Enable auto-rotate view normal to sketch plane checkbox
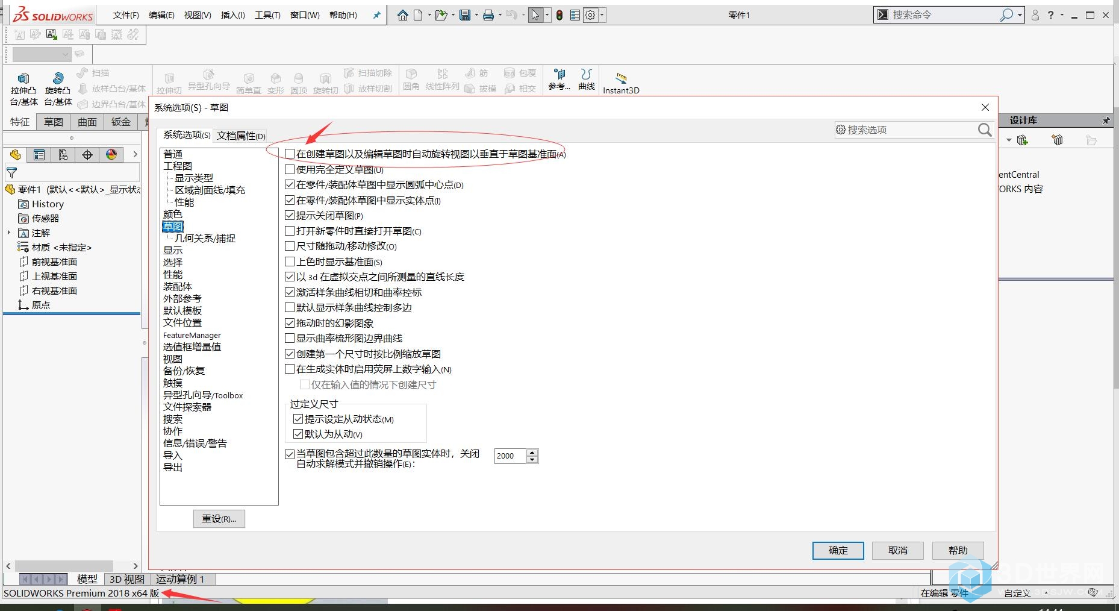This screenshot has width=1119, height=611. tap(290, 154)
